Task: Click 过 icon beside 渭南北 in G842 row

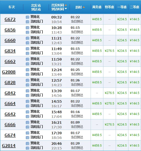Action: tap(27, 91)
